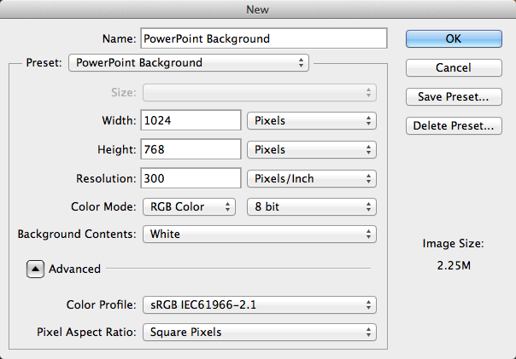Select the 8 bit depth dropdown

(311, 206)
